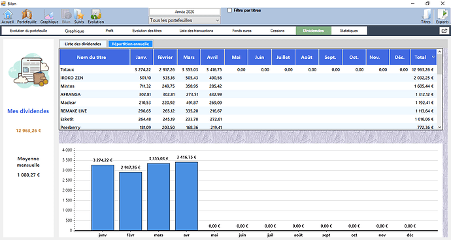Open the Exports icon
Screen dimensions: 451x240
(442, 16)
